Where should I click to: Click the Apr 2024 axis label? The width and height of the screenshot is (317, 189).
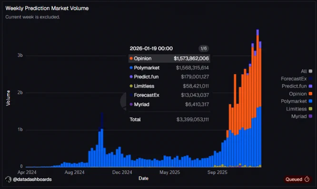[27, 172]
